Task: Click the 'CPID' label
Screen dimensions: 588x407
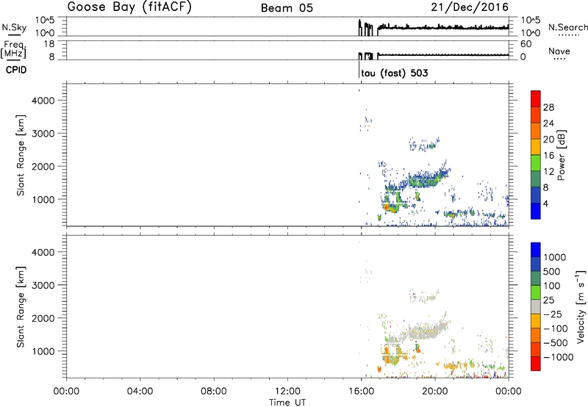Action: (x=16, y=70)
